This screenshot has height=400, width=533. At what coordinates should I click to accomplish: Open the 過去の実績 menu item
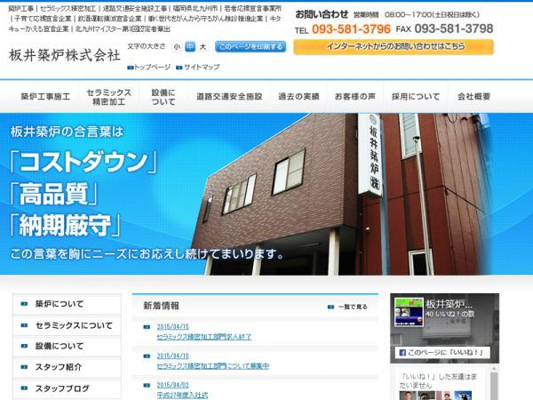pos(298,97)
